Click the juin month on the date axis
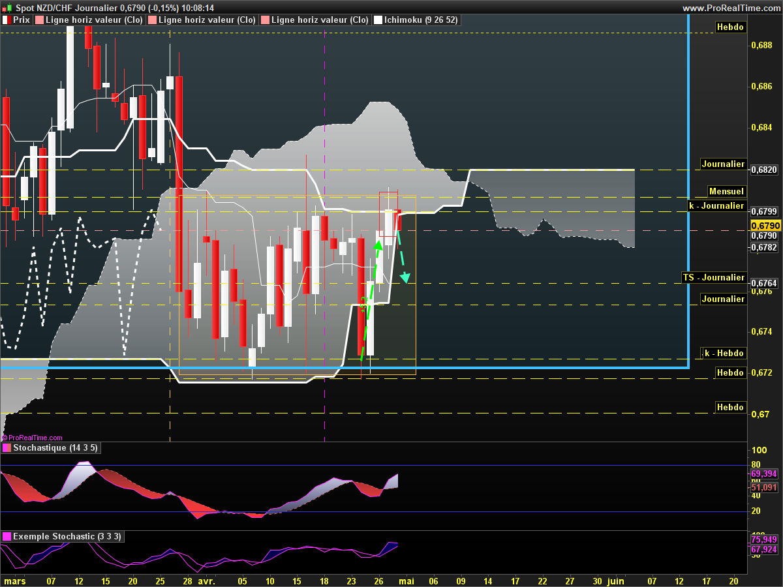783x587 pixels. point(616,580)
